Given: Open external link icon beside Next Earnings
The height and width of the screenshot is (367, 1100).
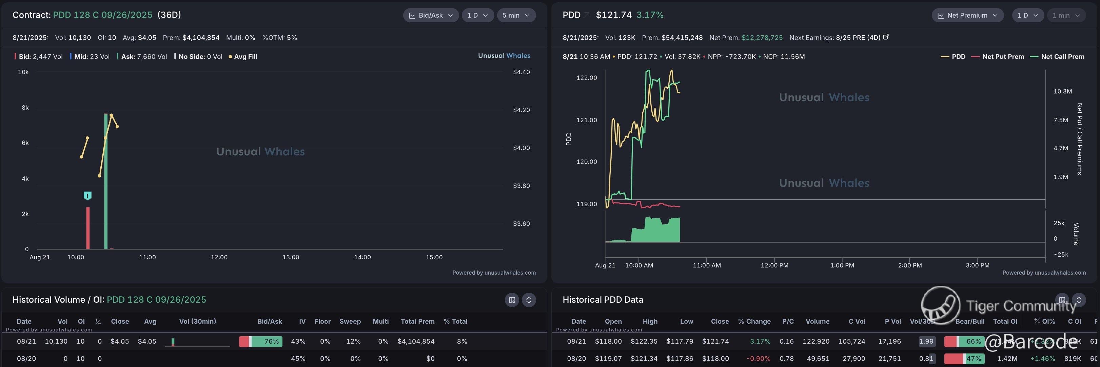Looking at the screenshot, I should pyautogui.click(x=886, y=37).
